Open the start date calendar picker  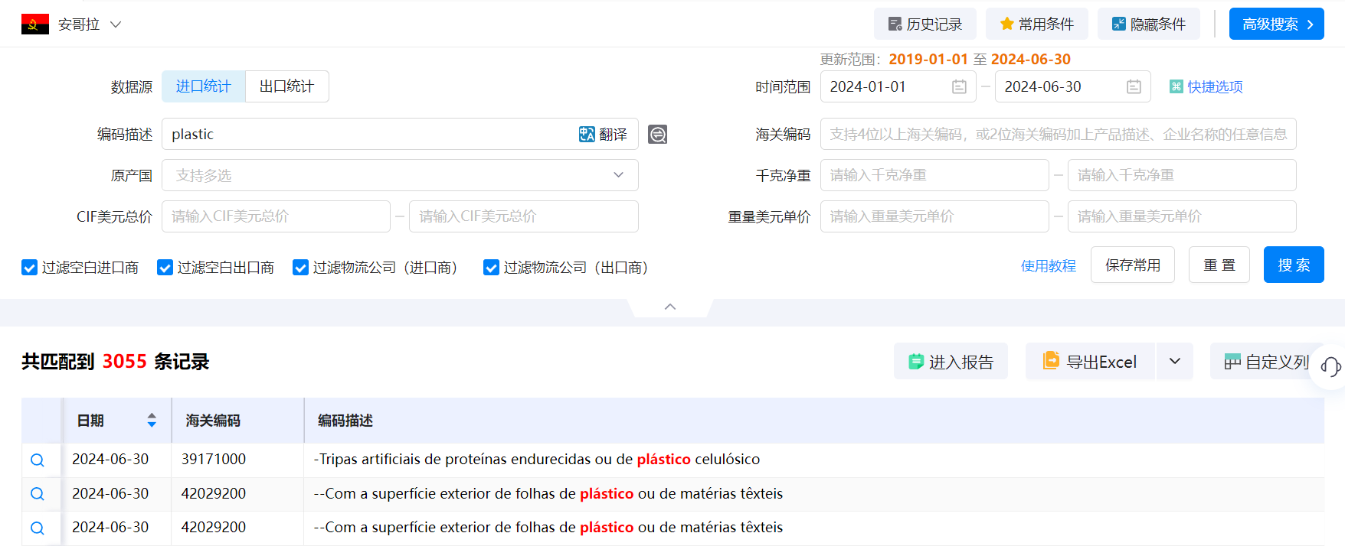[x=958, y=87]
